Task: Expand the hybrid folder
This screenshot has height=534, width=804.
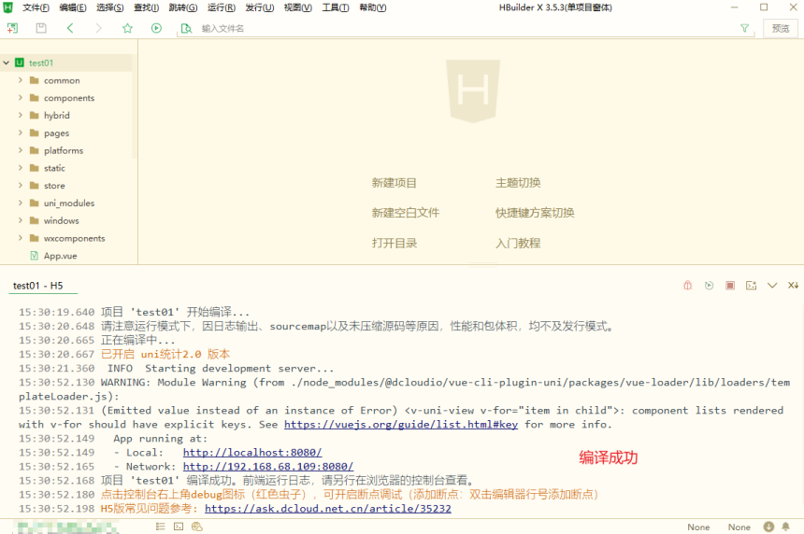Action: click(x=21, y=115)
